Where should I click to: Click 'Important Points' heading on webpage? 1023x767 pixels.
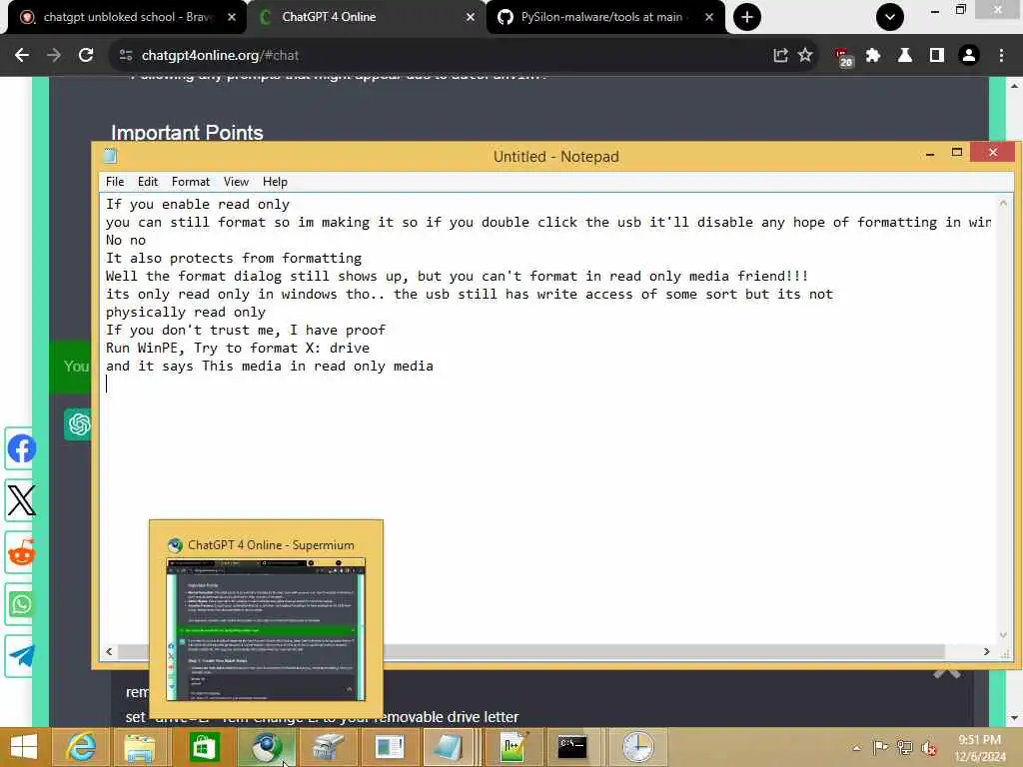(187, 133)
